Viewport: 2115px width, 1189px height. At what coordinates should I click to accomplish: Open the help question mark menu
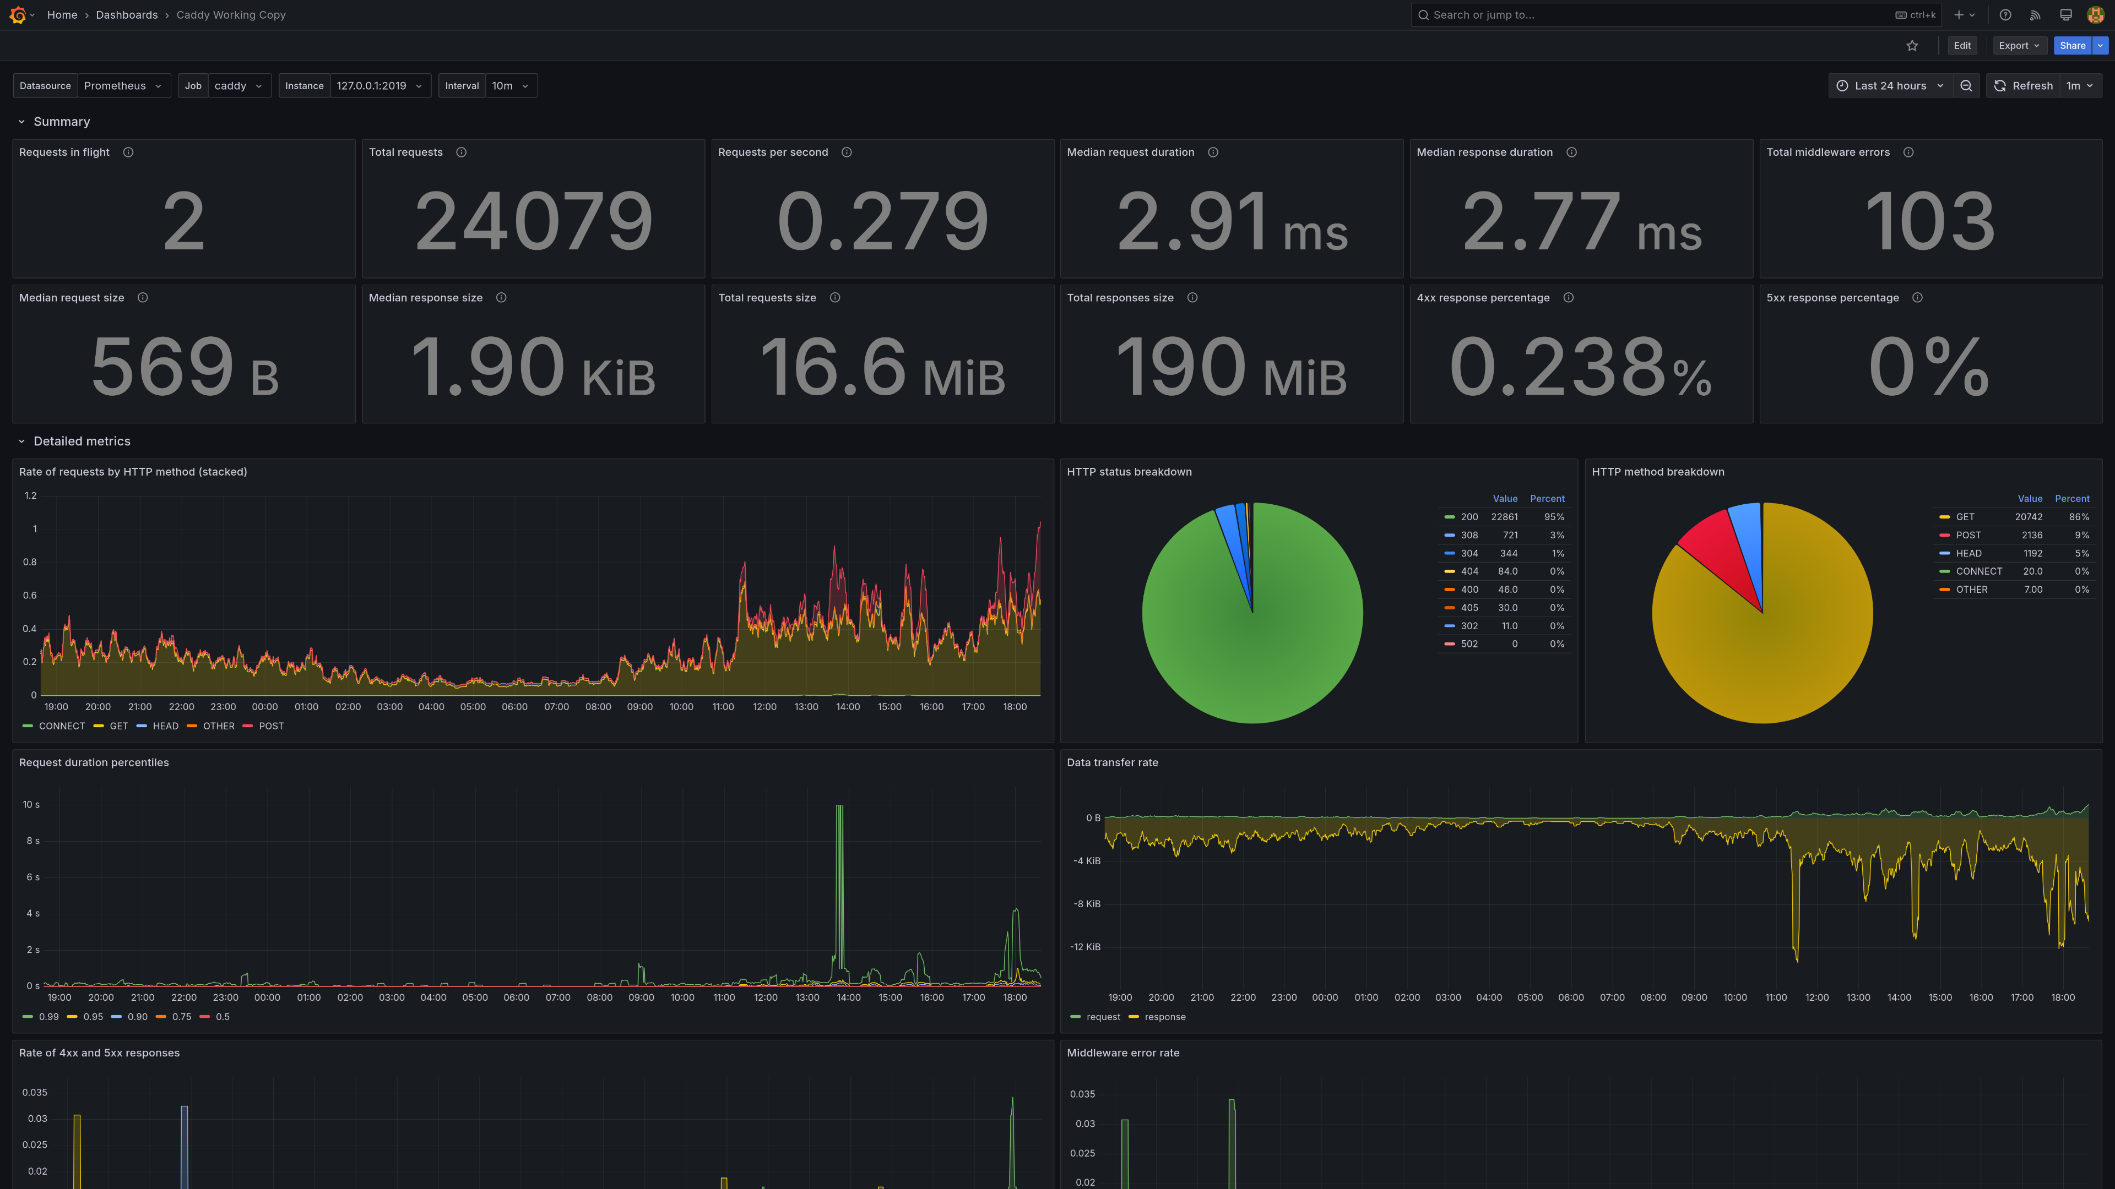click(x=2005, y=15)
